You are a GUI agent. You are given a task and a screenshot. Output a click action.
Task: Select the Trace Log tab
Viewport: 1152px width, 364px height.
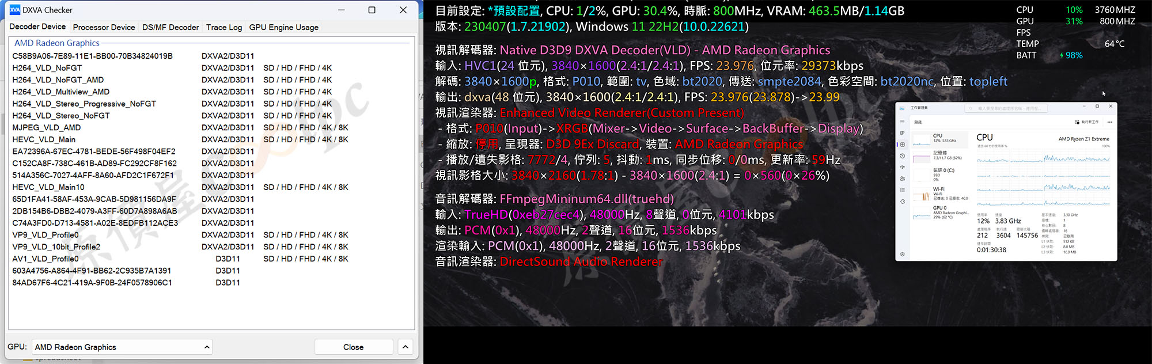point(223,27)
